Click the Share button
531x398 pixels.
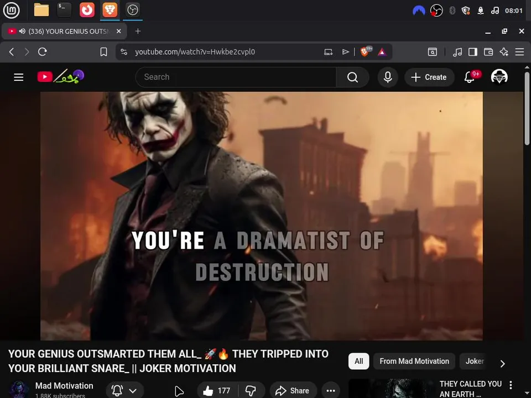(293, 391)
